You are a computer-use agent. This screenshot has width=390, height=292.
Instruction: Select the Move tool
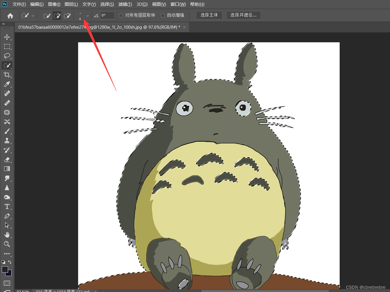coord(7,37)
